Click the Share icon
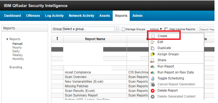218x103 pixels. point(153,60)
